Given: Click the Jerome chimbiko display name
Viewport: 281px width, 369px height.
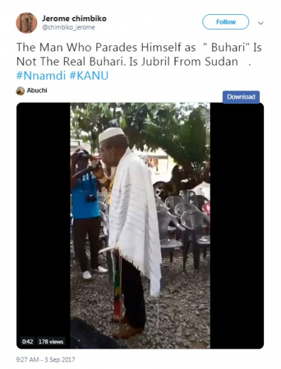Looking at the screenshot, I should click(74, 18).
